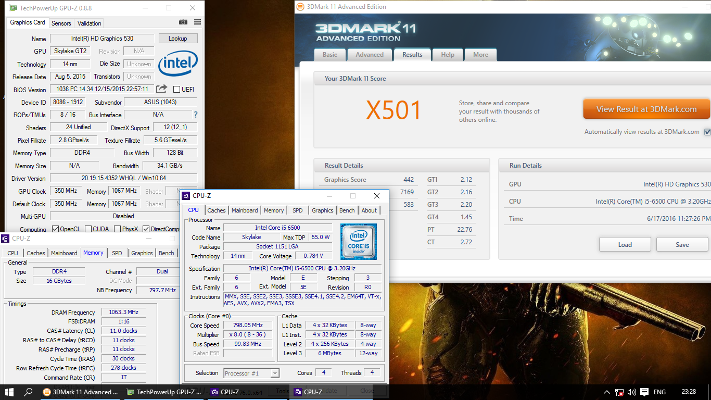The image size is (711, 400).
Task: Switch to SPD tab in front CPU-Z
Action: click(297, 210)
